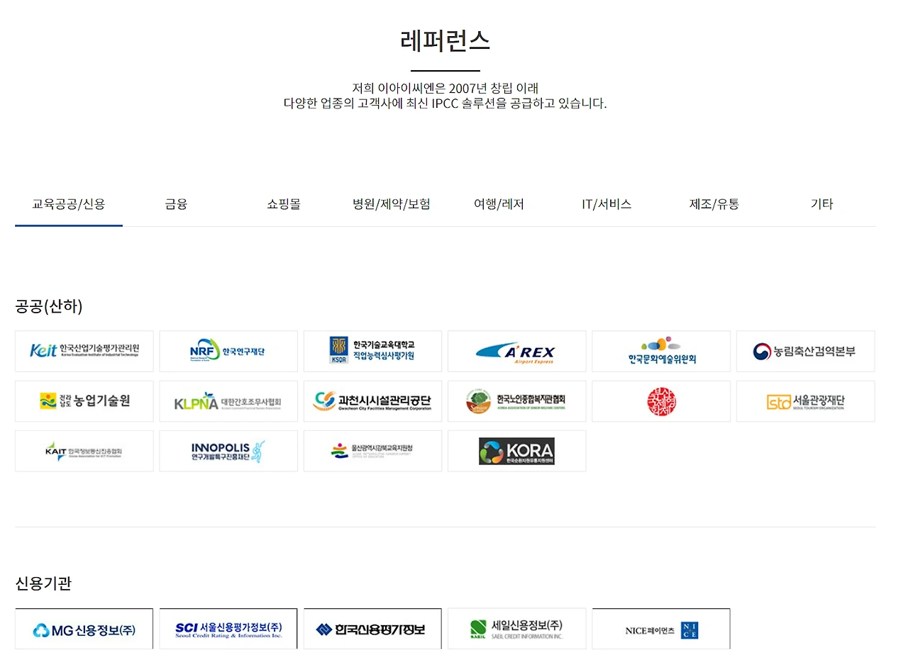Click the 세일신용정보(주) logo
This screenshot has width=908, height=672.
click(517, 629)
